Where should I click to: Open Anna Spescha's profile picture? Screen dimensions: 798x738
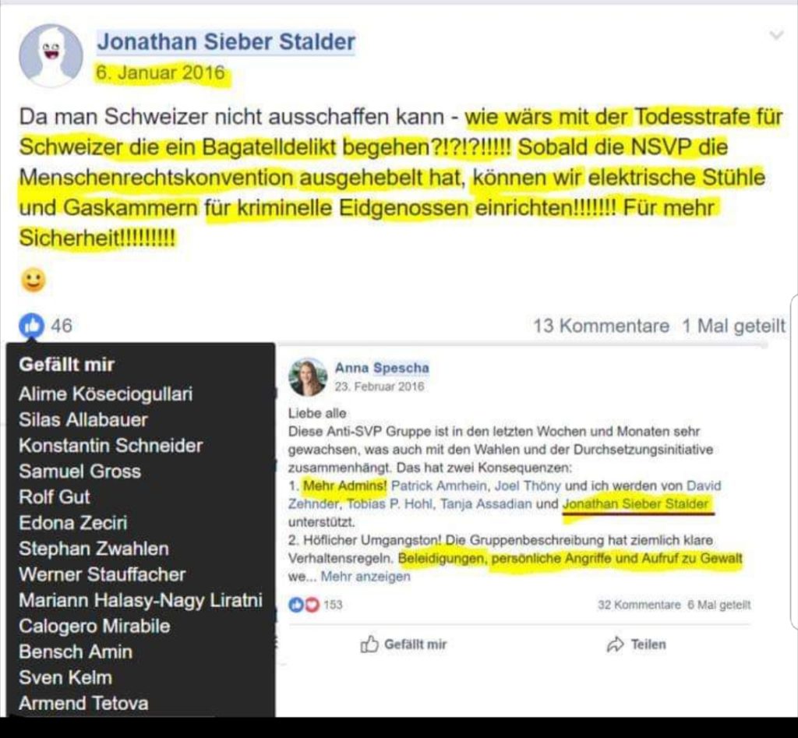307,377
